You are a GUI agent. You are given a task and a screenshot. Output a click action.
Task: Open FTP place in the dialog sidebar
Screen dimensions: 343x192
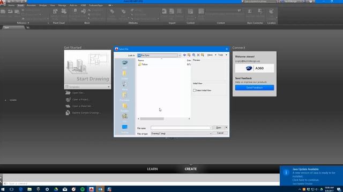point(124,117)
